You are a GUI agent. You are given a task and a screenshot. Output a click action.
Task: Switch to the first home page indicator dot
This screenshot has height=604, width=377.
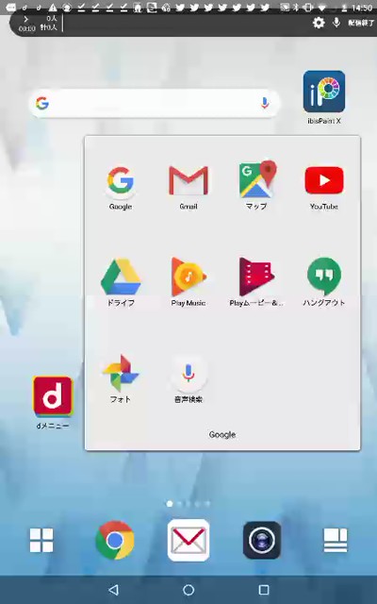[170, 503]
